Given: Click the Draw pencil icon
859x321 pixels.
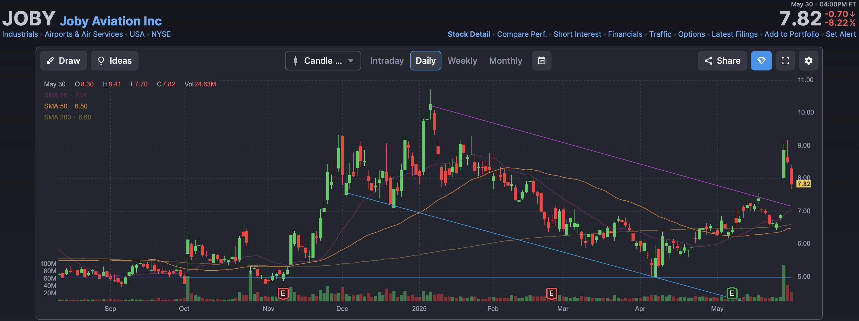Looking at the screenshot, I should tap(50, 61).
